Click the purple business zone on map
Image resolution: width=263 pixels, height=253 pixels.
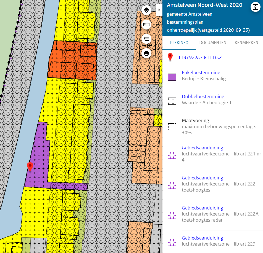[40, 159]
